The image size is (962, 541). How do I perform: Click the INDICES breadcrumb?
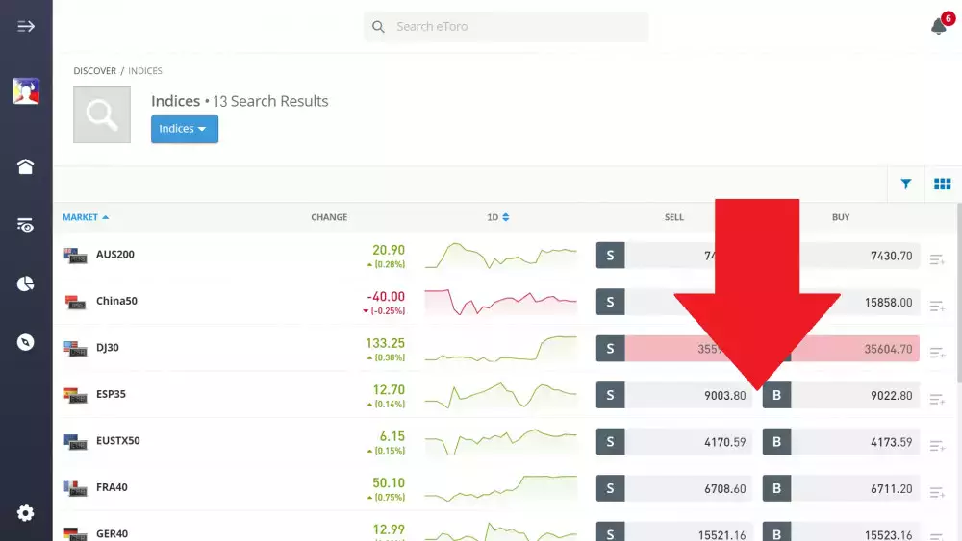click(145, 71)
